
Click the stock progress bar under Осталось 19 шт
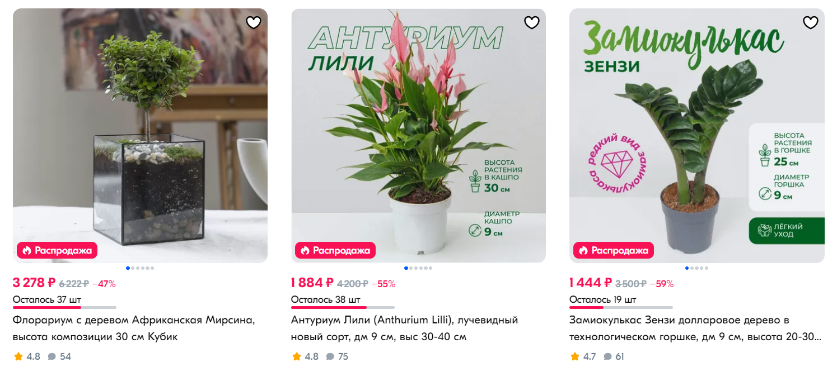(x=621, y=307)
